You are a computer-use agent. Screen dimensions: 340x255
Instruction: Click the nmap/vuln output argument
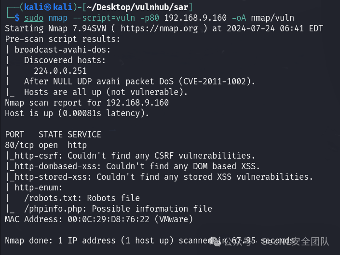click(272, 18)
